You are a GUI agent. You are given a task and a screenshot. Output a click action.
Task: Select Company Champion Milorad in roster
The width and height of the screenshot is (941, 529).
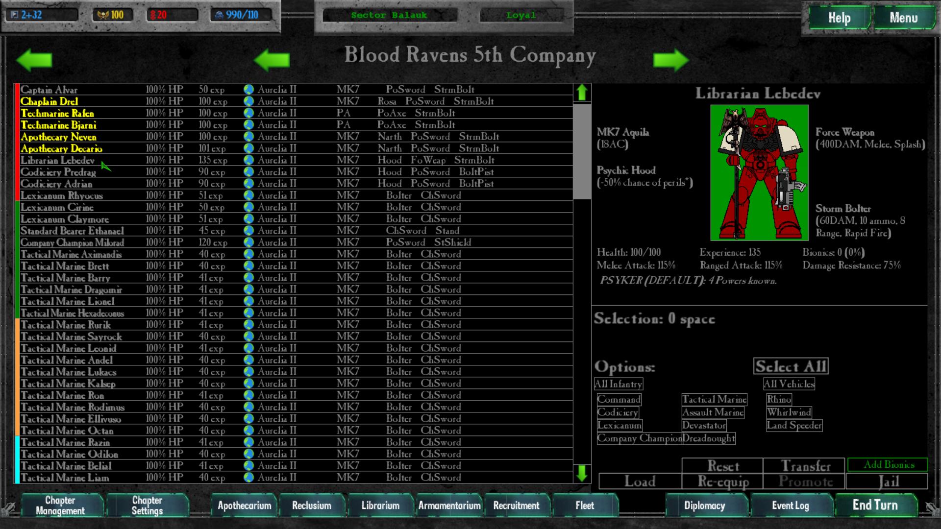[x=296, y=242]
